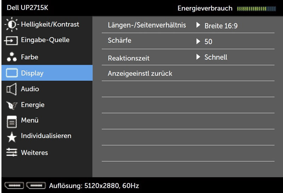This screenshot has width=283, height=193.
Task: Click the Energieverbrauch label
Action: click(205, 8)
